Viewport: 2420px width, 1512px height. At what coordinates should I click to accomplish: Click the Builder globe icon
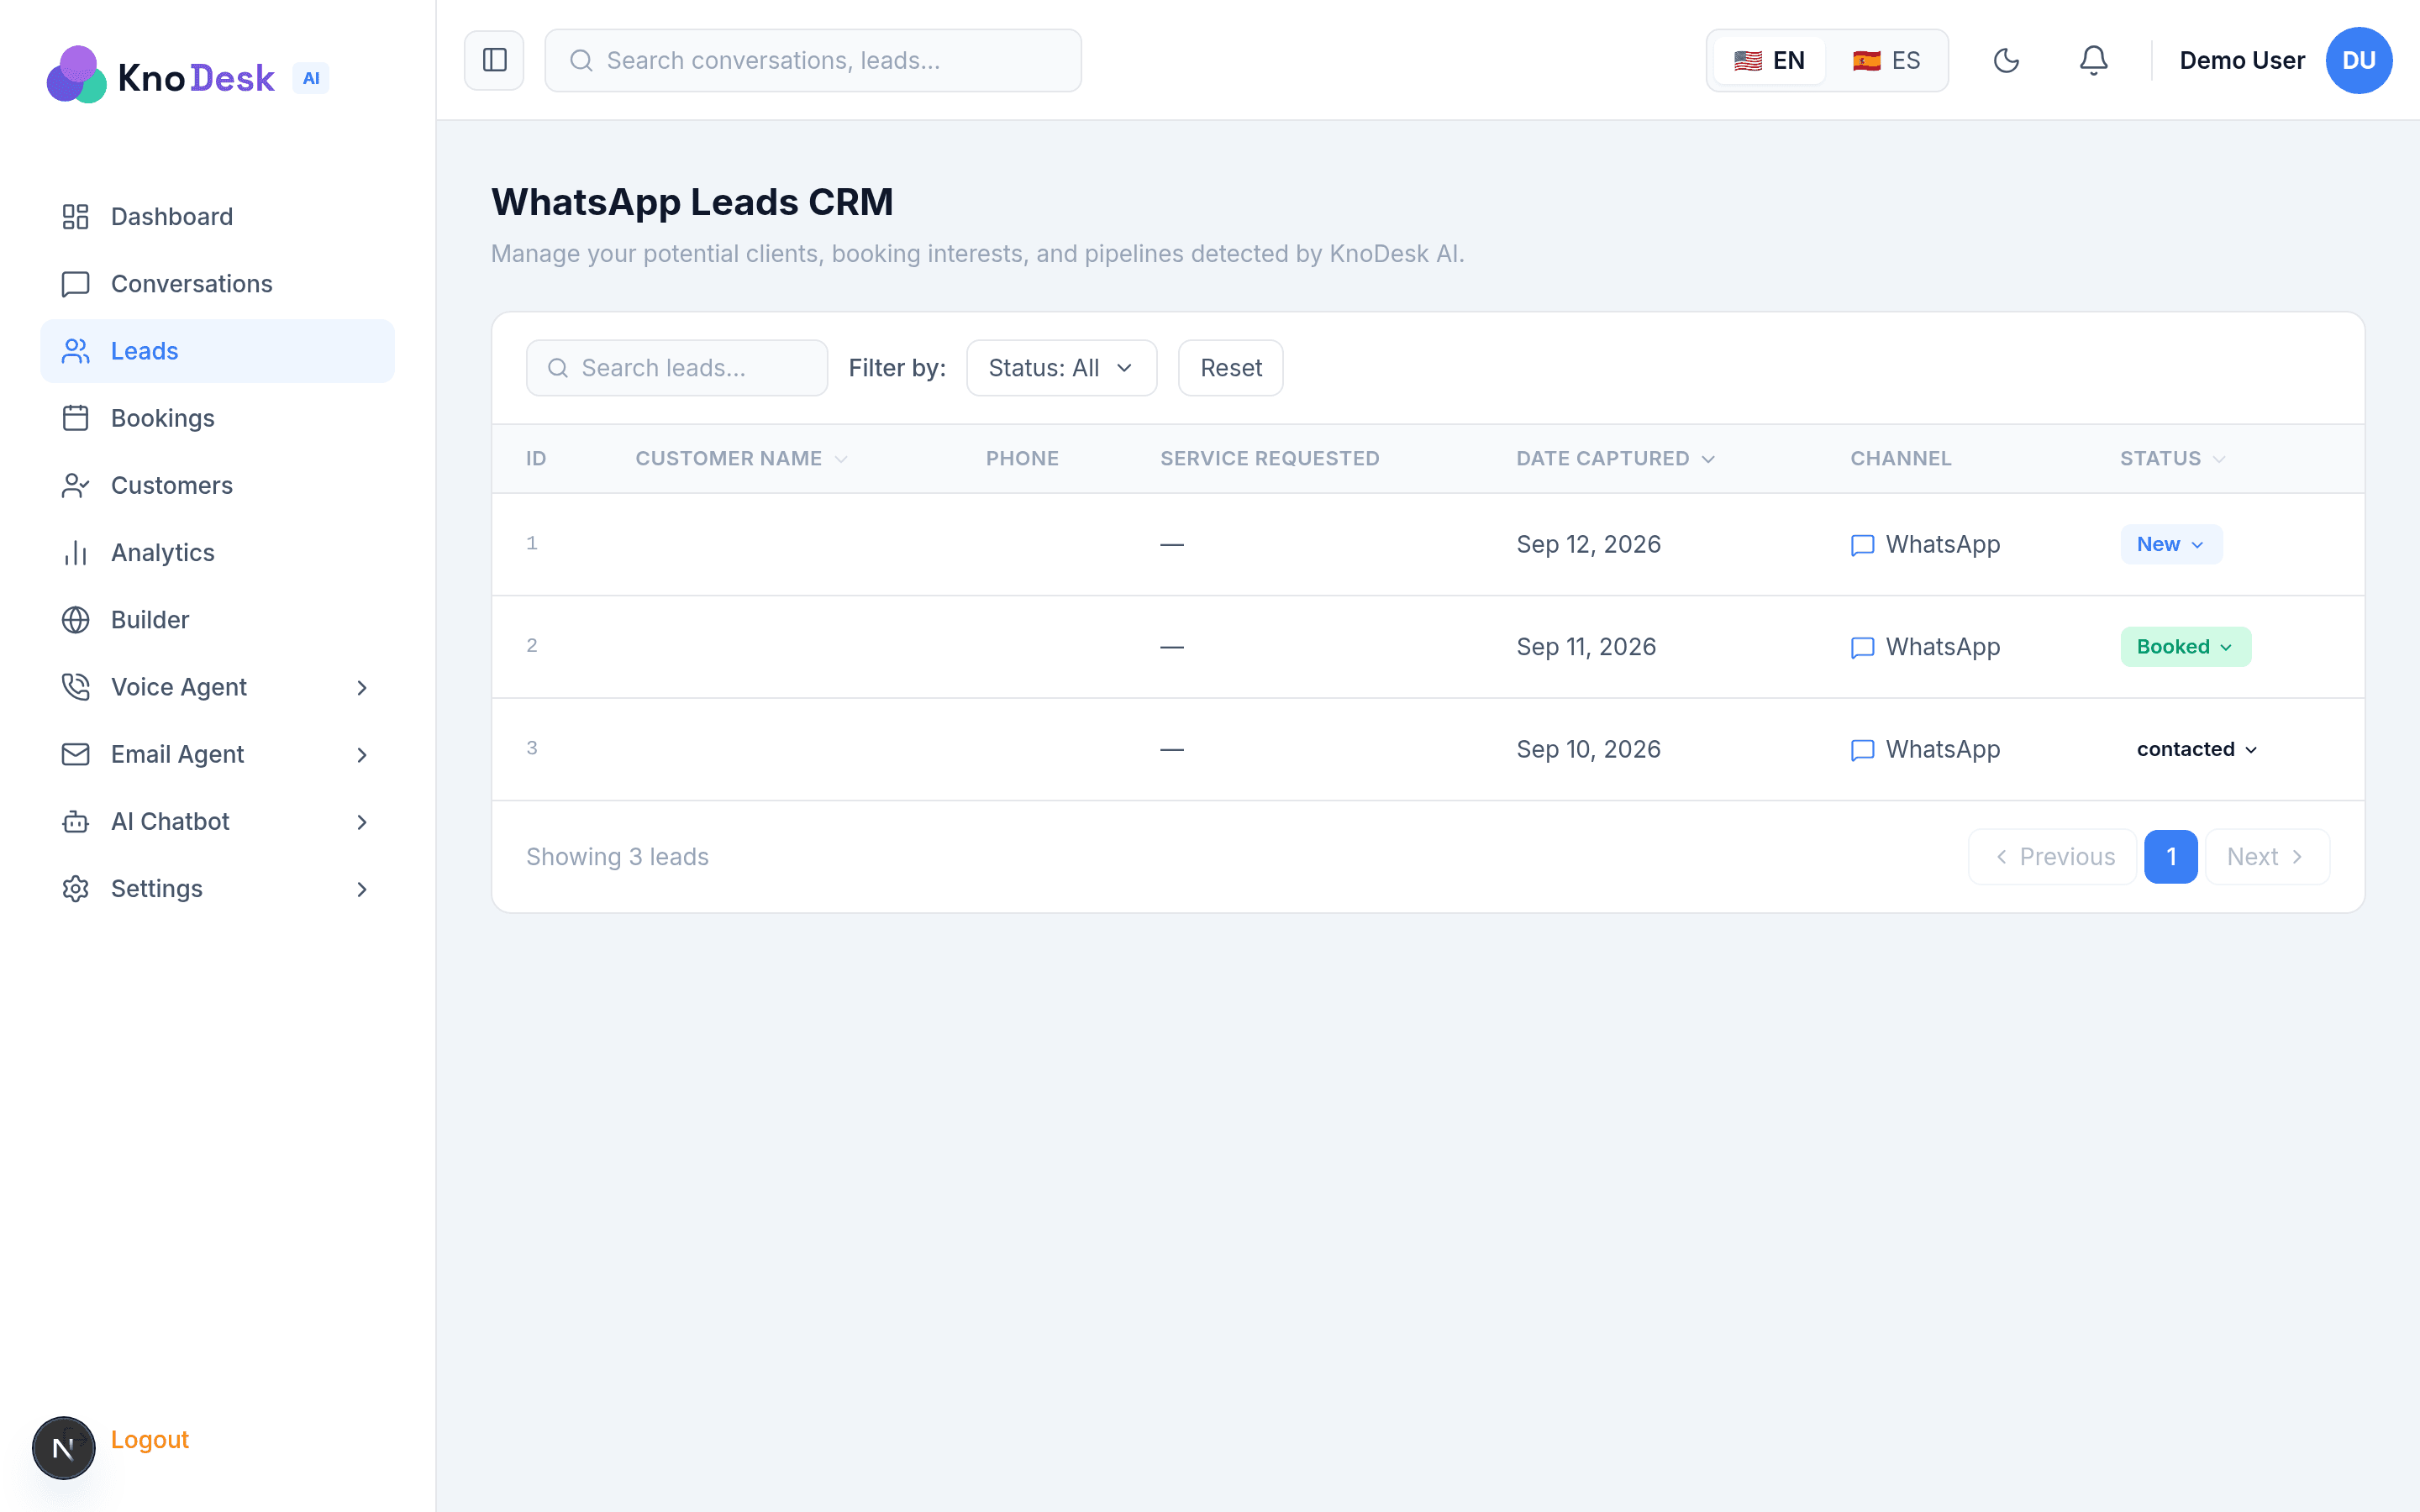[x=76, y=620]
